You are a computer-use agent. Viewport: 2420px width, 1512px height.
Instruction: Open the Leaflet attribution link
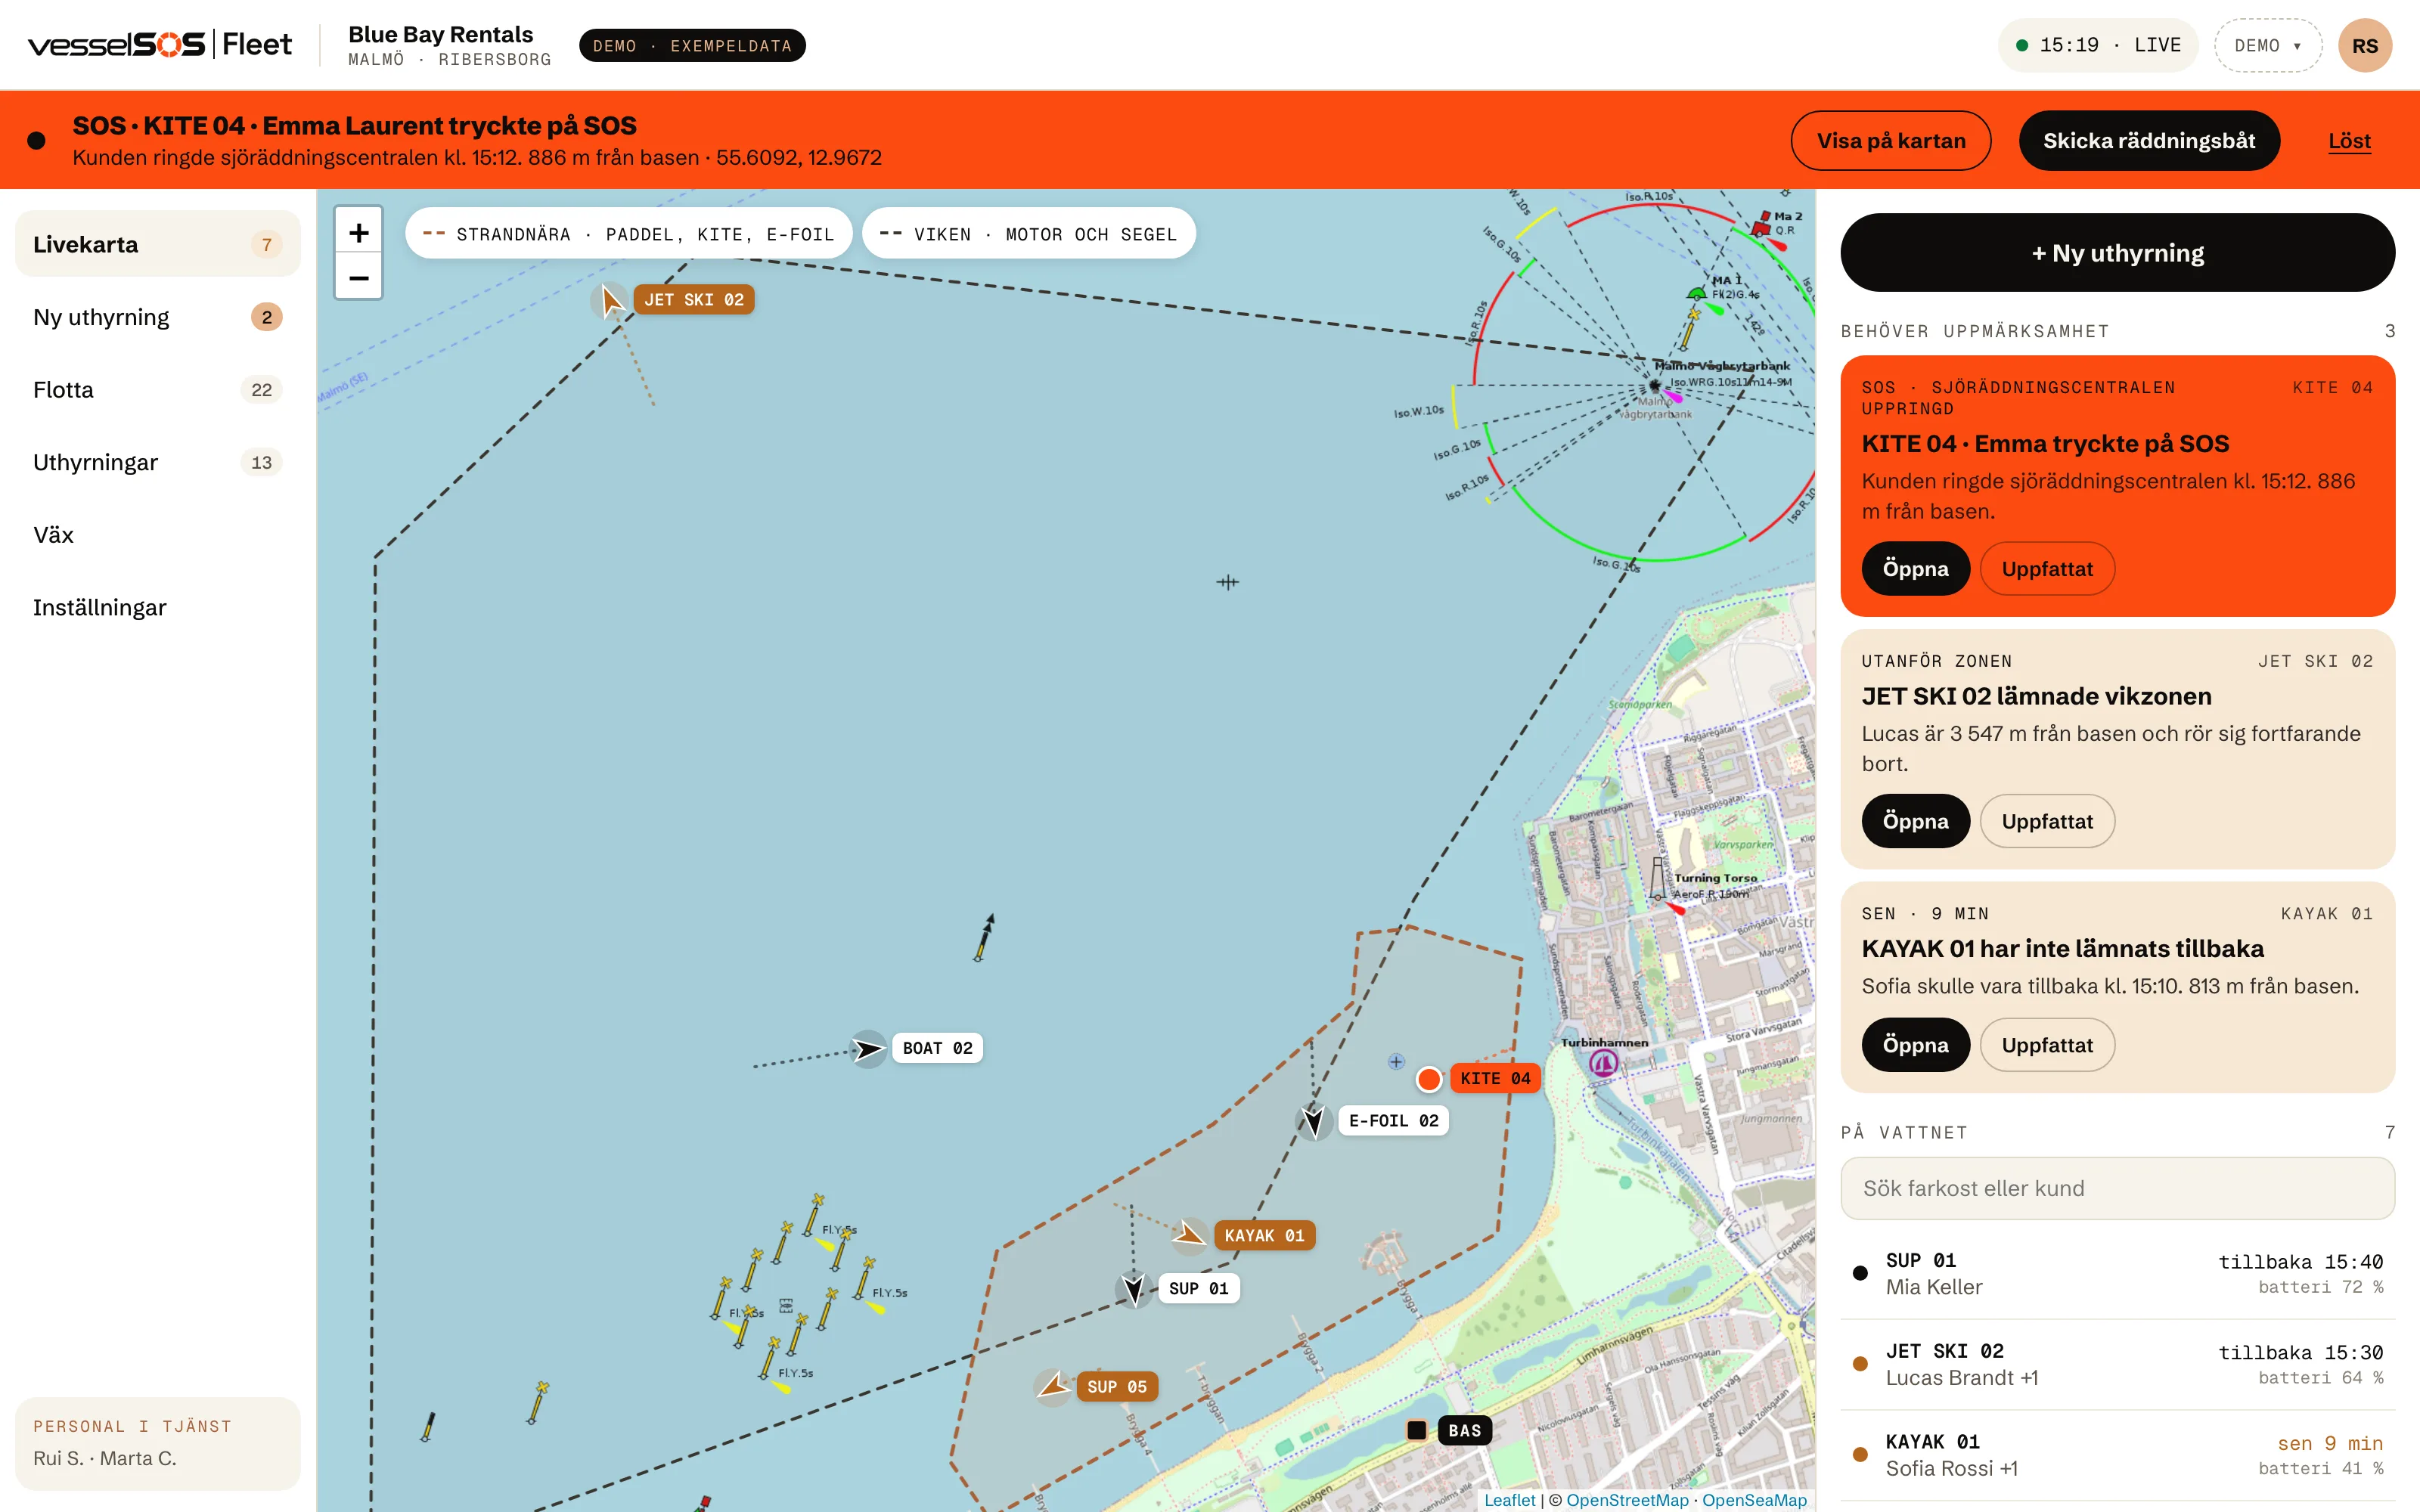pos(1509,1500)
